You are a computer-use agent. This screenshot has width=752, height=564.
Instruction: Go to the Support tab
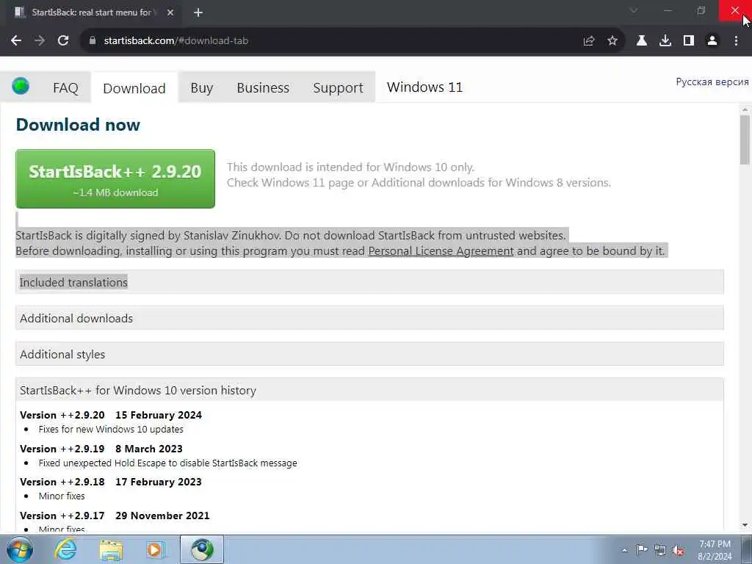click(338, 88)
